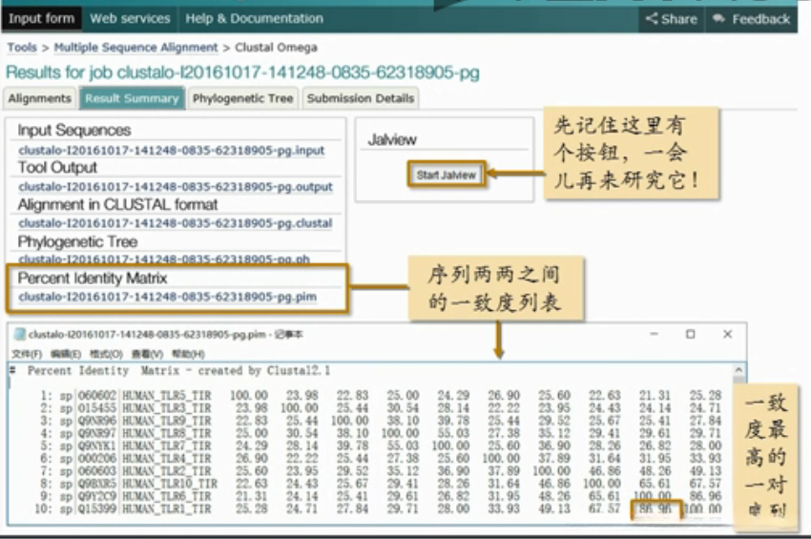Viewport: 811px width, 539px height.
Task: Maximize the Notepad pim window
Action: pos(690,334)
